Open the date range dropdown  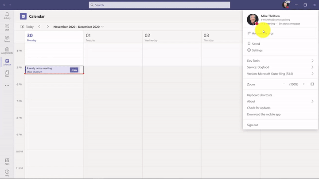[102, 27]
